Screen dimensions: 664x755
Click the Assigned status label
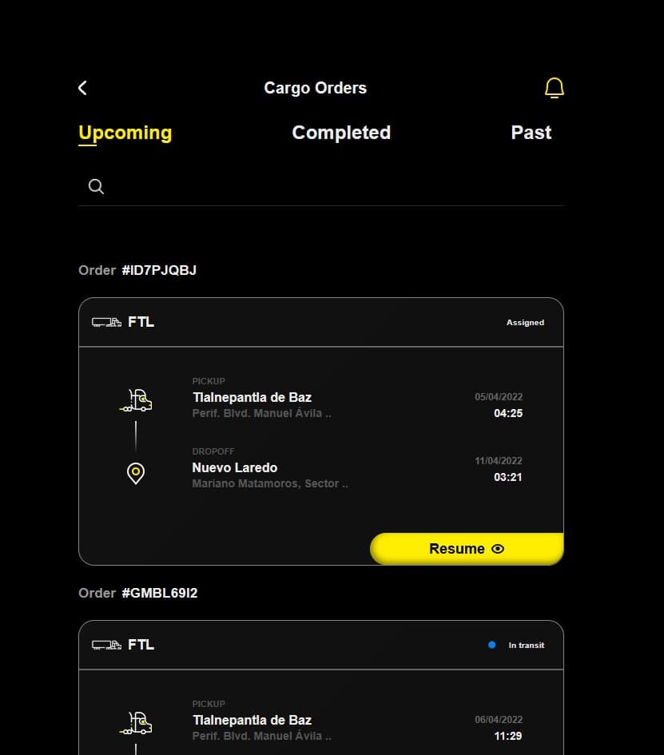(x=525, y=323)
